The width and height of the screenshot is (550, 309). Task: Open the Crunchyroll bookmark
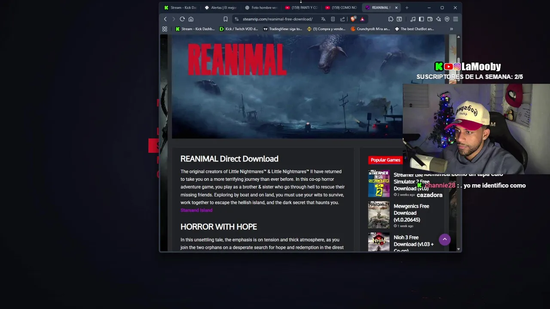370,29
